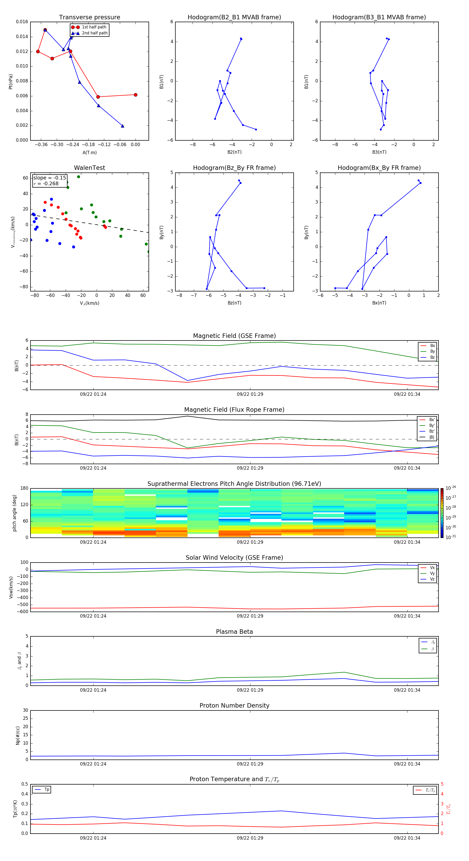Click the 'Hodogram(B3_B1 MVAB frame)' title
Image resolution: width=469 pixels, height=861 pixels.
(x=379, y=17)
